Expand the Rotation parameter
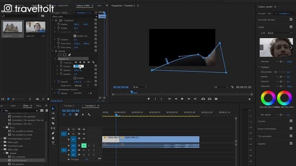 point(55,40)
